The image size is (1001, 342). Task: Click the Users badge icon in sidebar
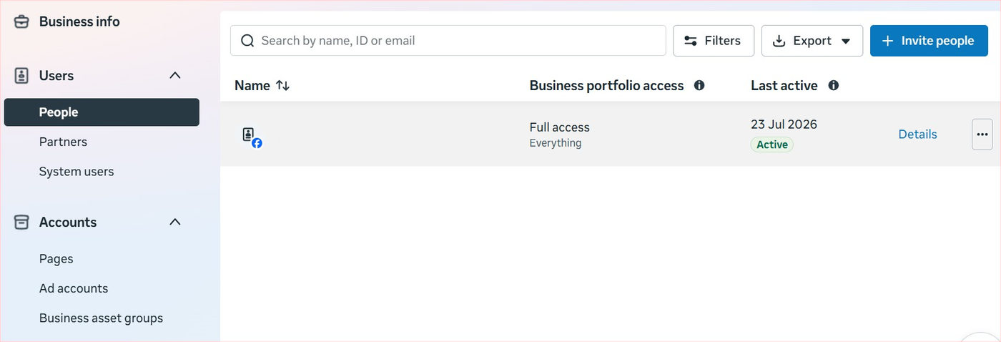(x=22, y=76)
